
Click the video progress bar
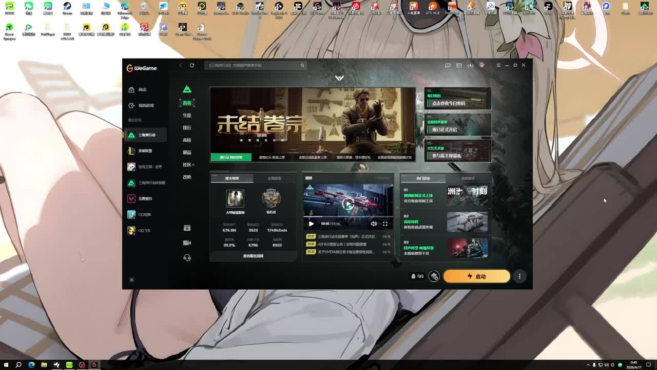point(348,217)
